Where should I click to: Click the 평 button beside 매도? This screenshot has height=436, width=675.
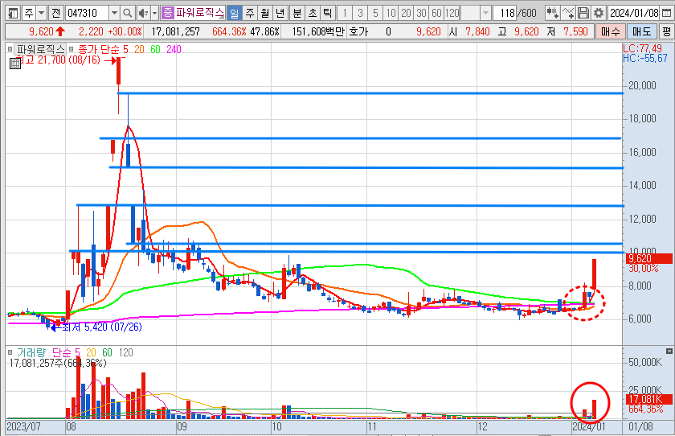666,31
